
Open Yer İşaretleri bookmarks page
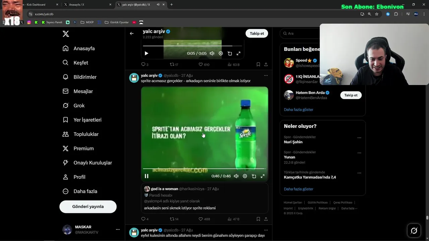[82, 120]
